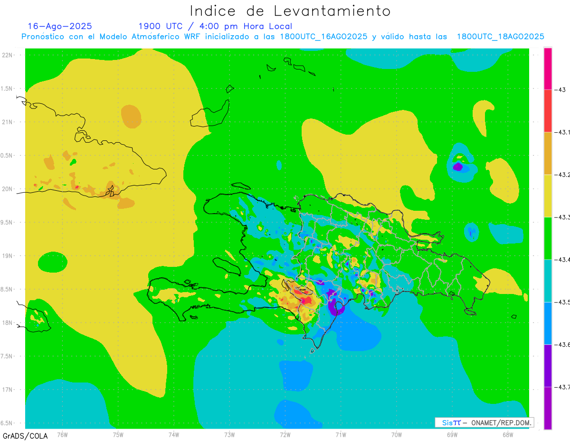Click the title "Indice de Levantamiento"
Image resolution: width=570 pixels, height=441 pixels.
290,10
